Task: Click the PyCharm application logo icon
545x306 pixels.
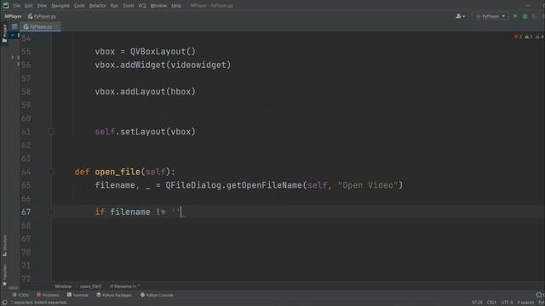Action: click(x=6, y=5)
